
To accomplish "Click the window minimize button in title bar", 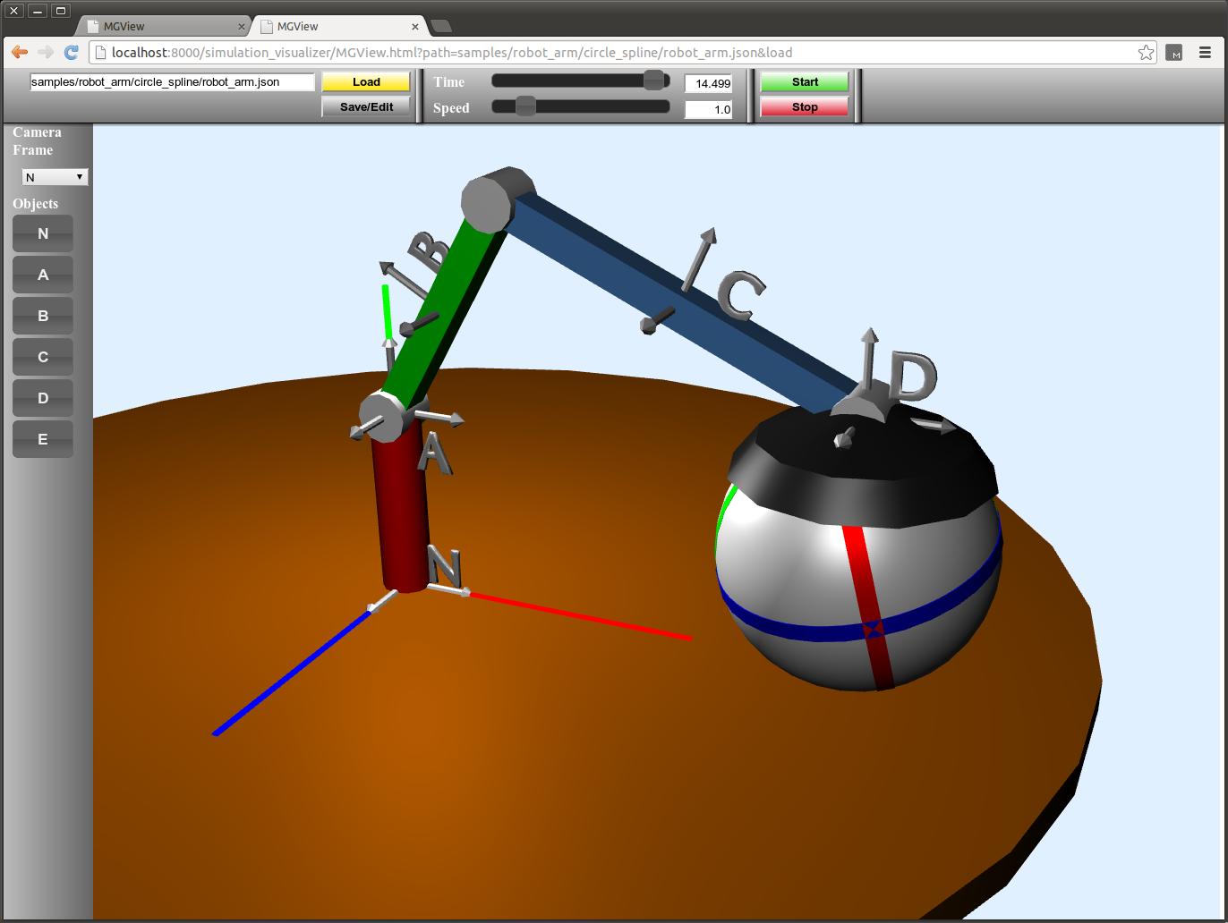I will tap(38, 11).
